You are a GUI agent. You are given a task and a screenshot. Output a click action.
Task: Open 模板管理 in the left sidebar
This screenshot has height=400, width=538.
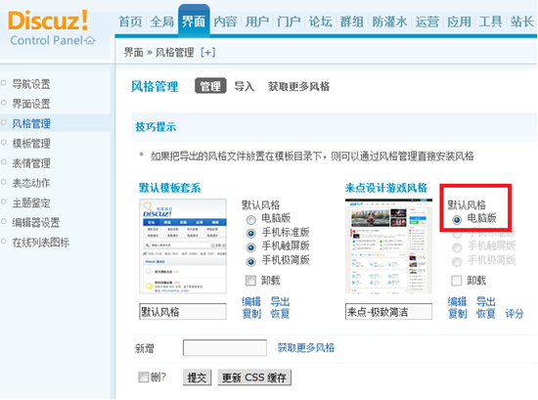31,144
